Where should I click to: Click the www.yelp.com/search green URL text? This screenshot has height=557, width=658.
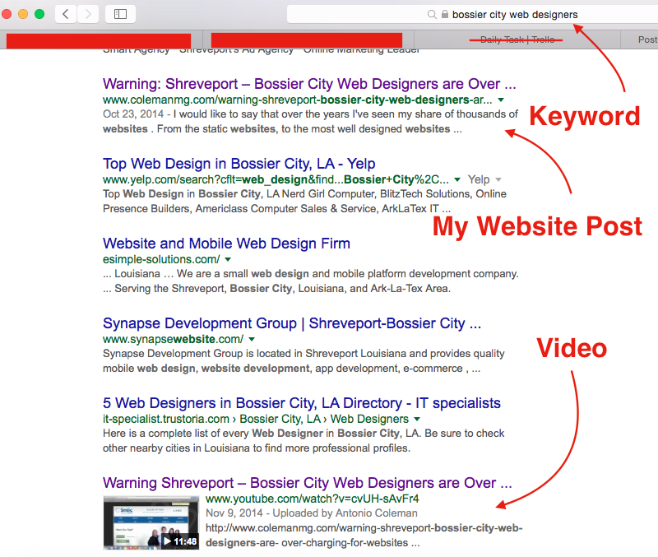(276, 179)
